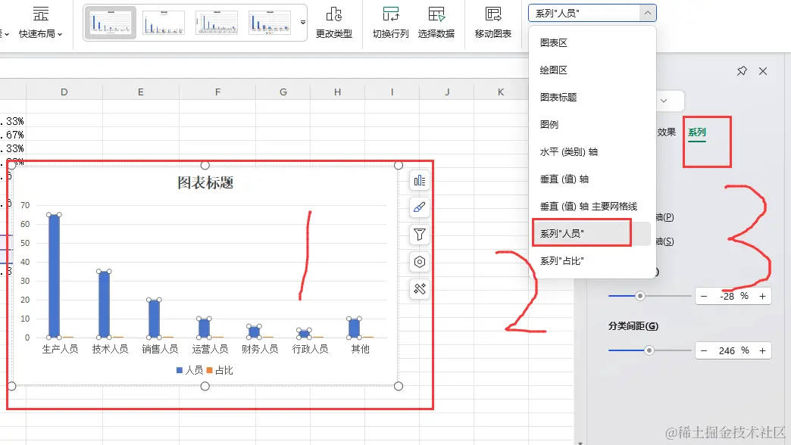Click the 行政人员 axis label
The height and width of the screenshot is (445, 791).
(x=310, y=349)
